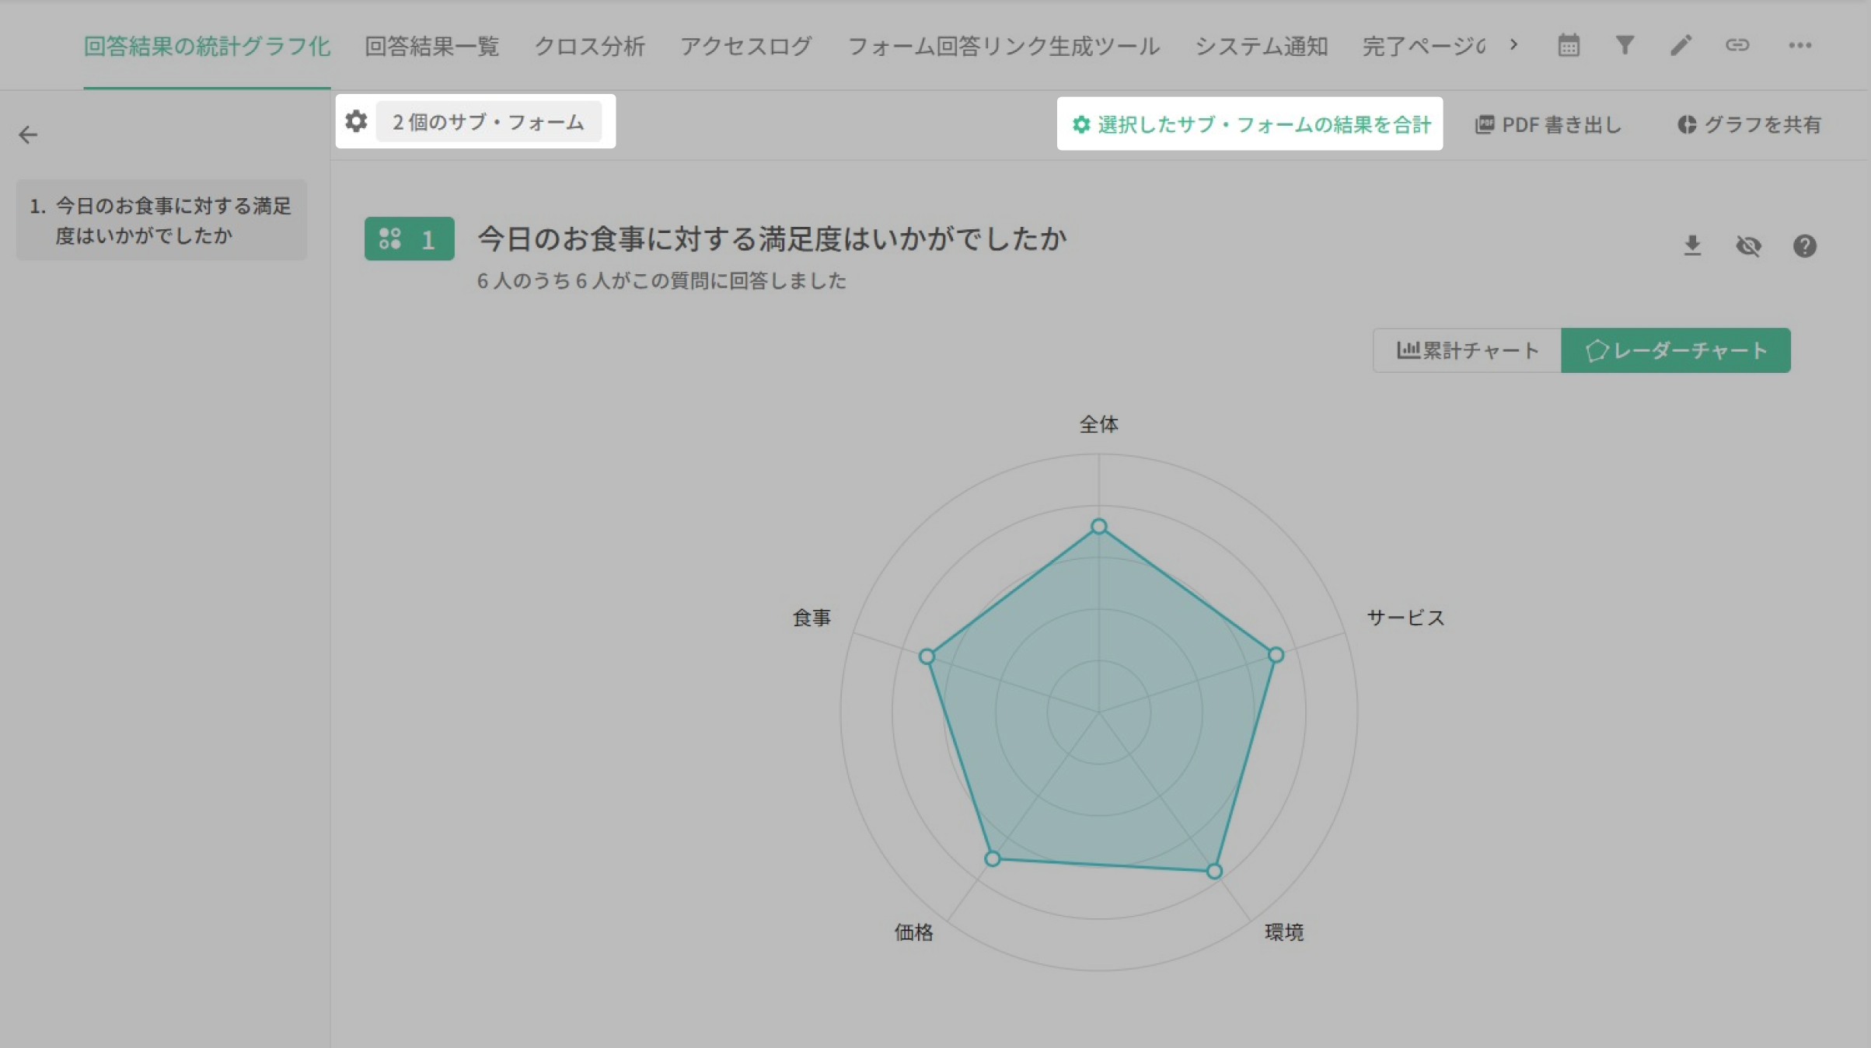Switch to 回答結果一覧 tab
Viewport: 1871px width, 1048px height.
point(431,46)
